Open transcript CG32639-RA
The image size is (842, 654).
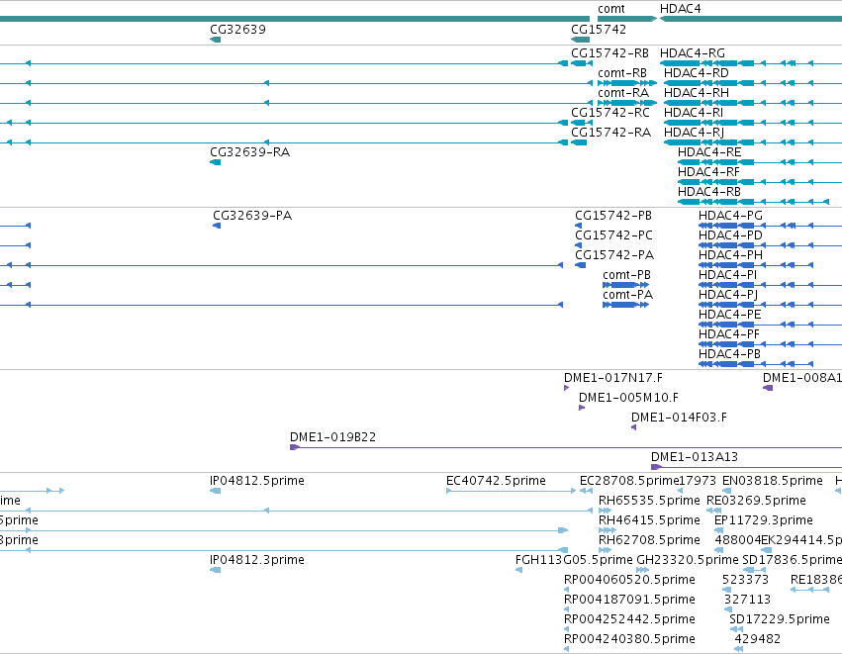coord(249,152)
